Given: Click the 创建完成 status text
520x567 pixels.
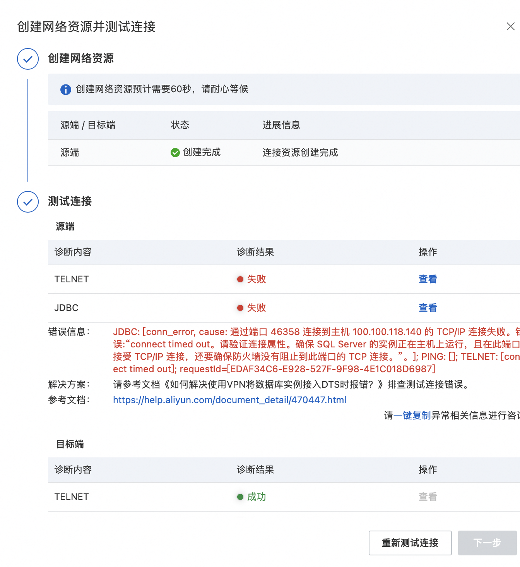Looking at the screenshot, I should click(x=202, y=153).
